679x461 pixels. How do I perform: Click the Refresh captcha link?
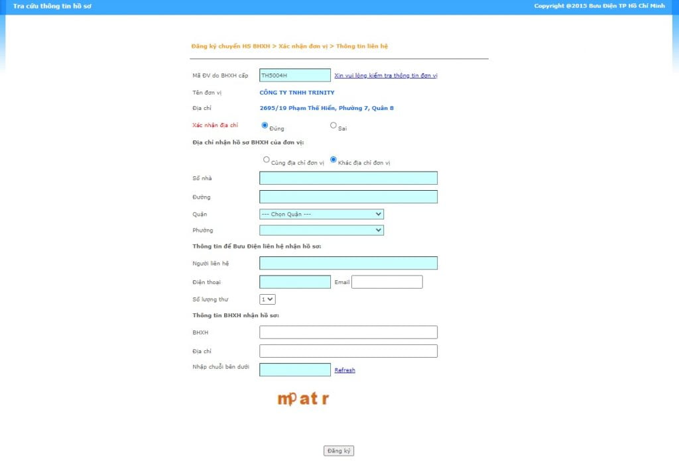point(345,370)
